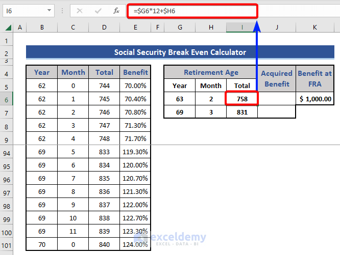Viewport: 340px width, 255px height.
Task: Select the $ 1,000.00 cell
Action: click(x=315, y=99)
